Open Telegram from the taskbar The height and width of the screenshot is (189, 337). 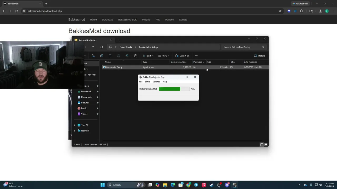[196, 185]
